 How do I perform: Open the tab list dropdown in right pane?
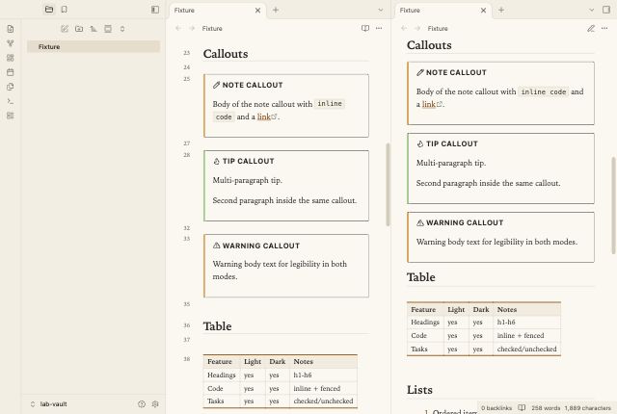point(591,11)
